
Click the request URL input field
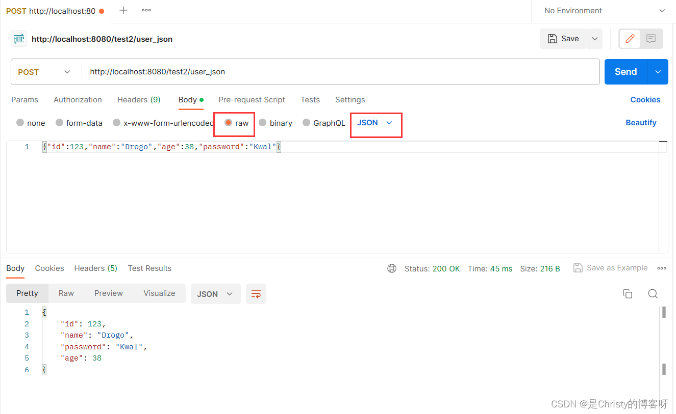tap(340, 72)
